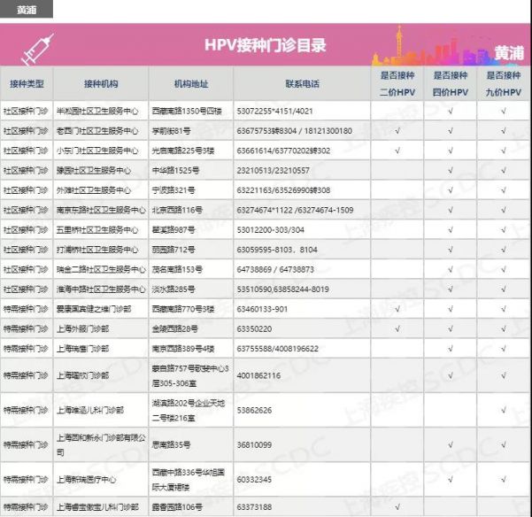The width and height of the screenshot is (532, 517).
Task: Click the nine-valent checkmark in the 53862626 row
Action: [504, 410]
